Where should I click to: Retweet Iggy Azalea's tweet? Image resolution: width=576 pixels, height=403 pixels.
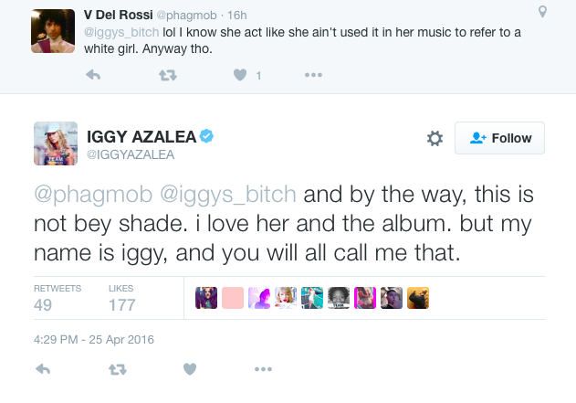point(116,369)
